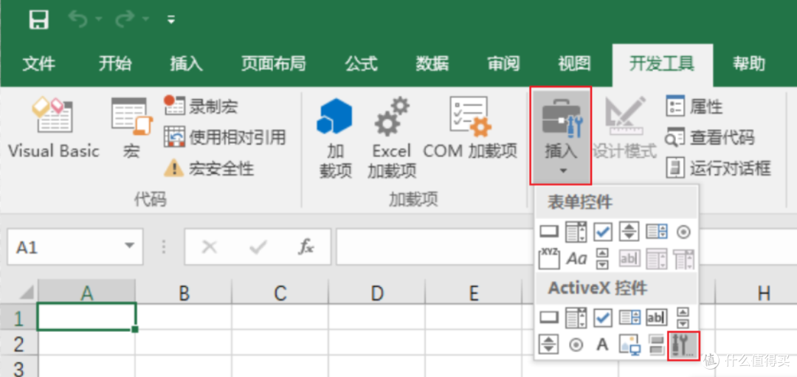
Task: Insert form control Spin Button
Action: coord(629,232)
